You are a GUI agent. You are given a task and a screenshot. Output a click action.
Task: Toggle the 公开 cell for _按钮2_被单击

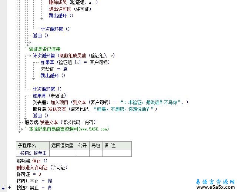click(83, 153)
